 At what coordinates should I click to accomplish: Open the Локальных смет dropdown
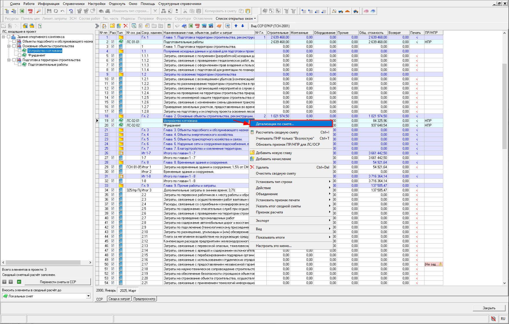pyautogui.click(x=88, y=296)
